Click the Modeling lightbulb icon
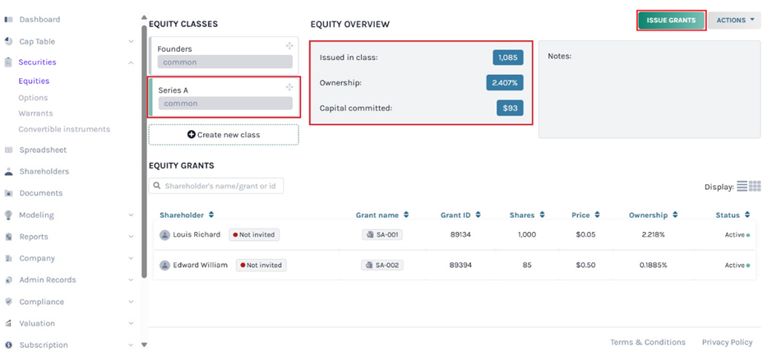This screenshot has height=356, width=772. 8,215
